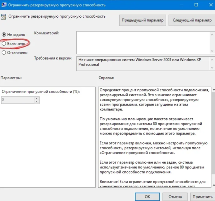Go to "Предыдущий параметр"
Viewport: 215px width, 201px height.
click(142, 20)
